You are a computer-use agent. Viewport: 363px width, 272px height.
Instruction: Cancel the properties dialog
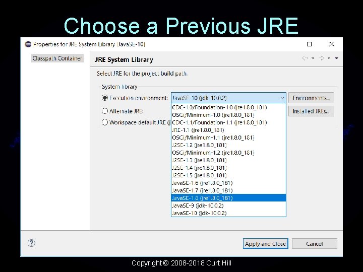315,244
